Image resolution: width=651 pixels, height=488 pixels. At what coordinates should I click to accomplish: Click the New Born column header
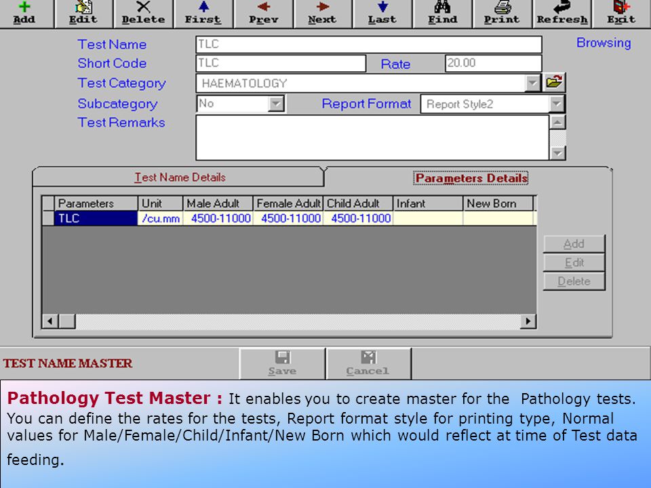coord(498,203)
